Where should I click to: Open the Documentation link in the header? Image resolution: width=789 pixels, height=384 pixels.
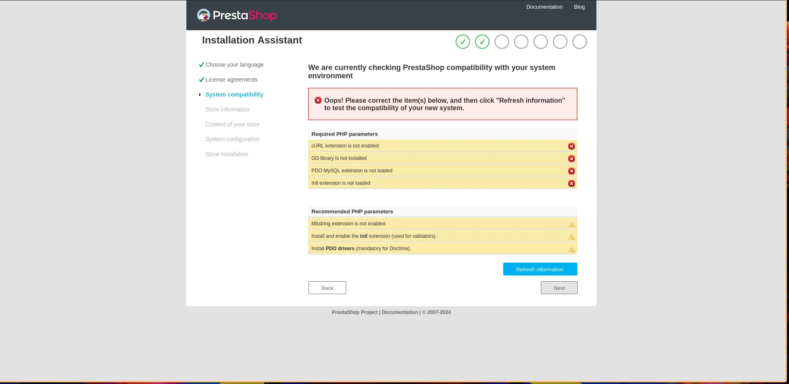click(x=544, y=7)
